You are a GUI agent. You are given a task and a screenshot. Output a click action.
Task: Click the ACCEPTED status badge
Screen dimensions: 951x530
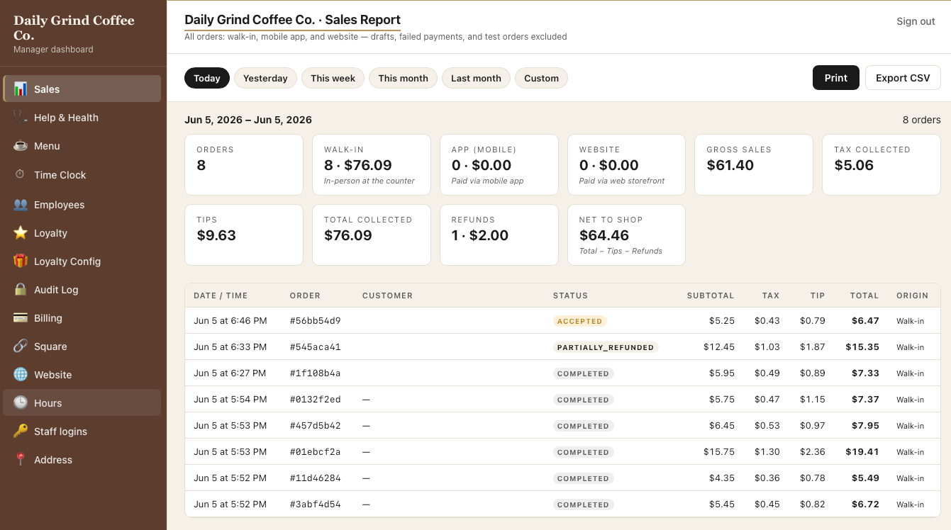click(x=579, y=321)
